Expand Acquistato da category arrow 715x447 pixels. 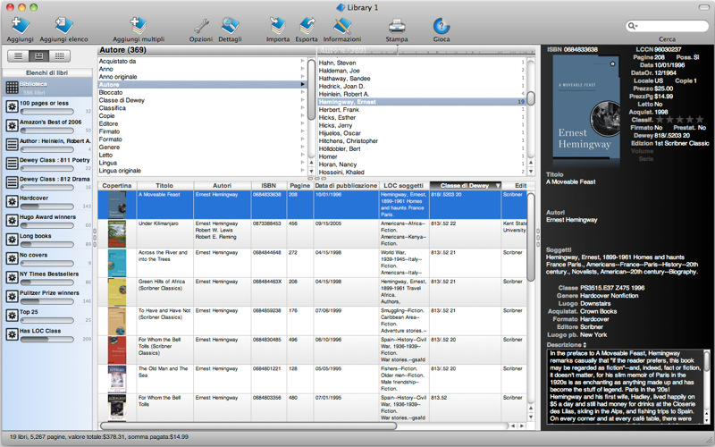(302, 61)
